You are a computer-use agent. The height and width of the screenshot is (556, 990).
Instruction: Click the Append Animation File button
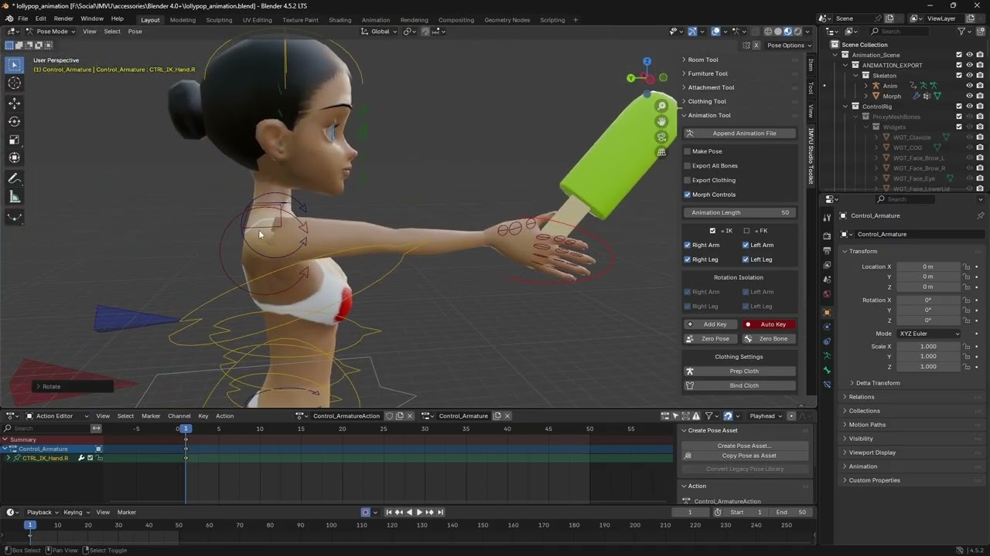coord(740,134)
